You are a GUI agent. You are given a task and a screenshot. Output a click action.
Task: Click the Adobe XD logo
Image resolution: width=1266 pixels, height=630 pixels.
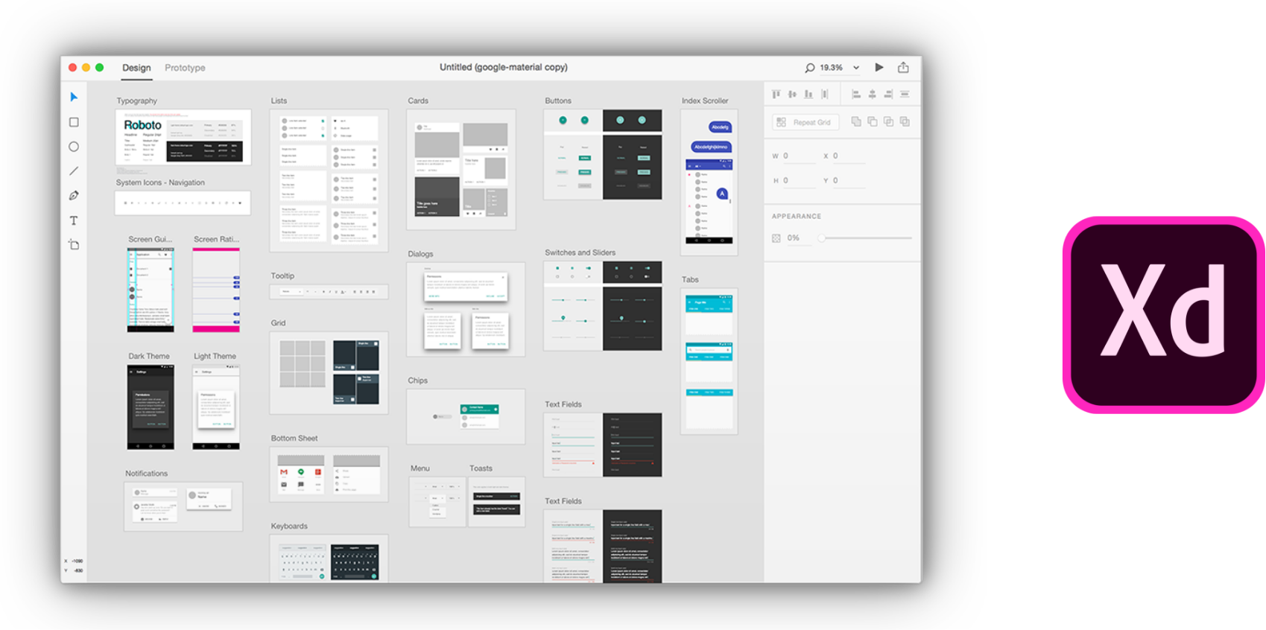tap(1163, 315)
